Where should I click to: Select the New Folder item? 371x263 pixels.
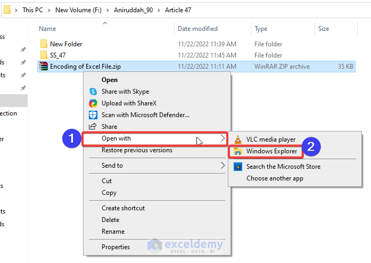[x=65, y=44]
